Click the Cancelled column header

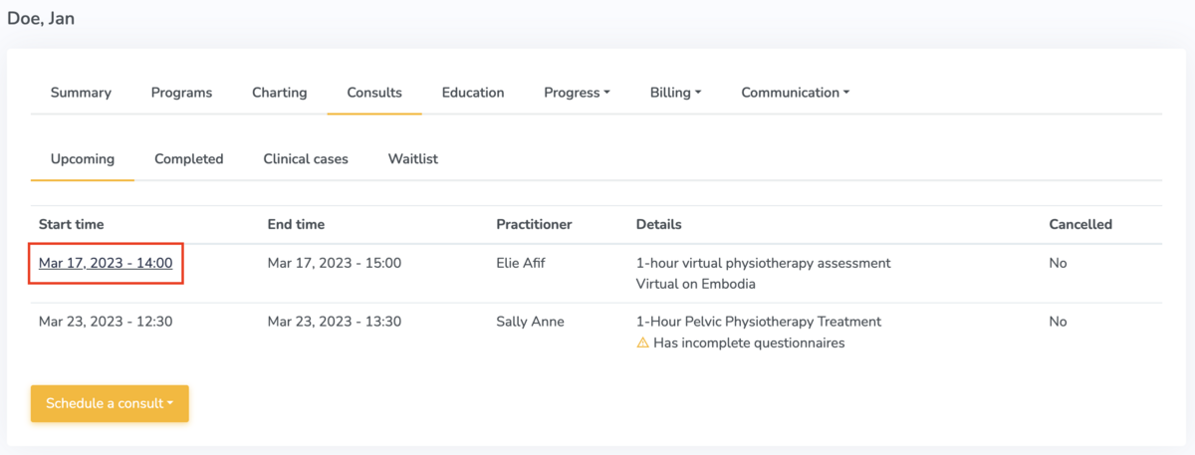1080,225
